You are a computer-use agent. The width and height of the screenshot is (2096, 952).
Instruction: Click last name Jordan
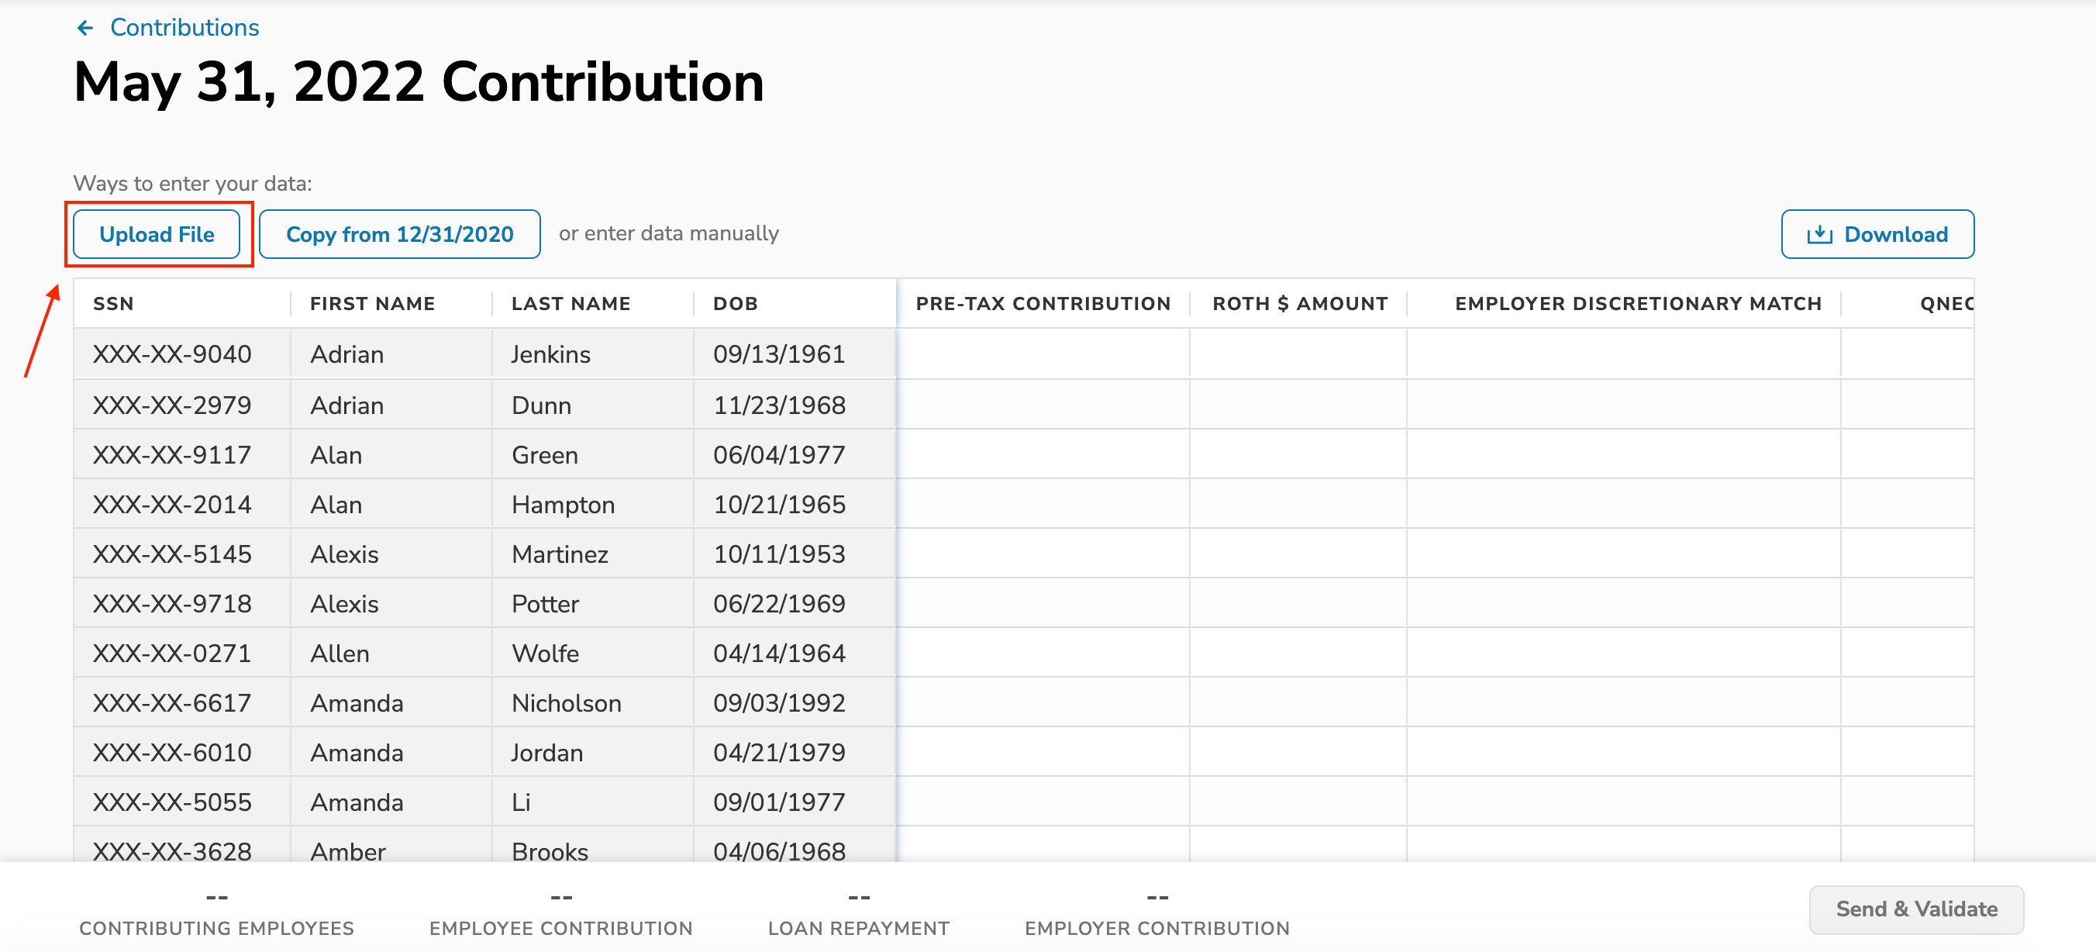point(546,753)
